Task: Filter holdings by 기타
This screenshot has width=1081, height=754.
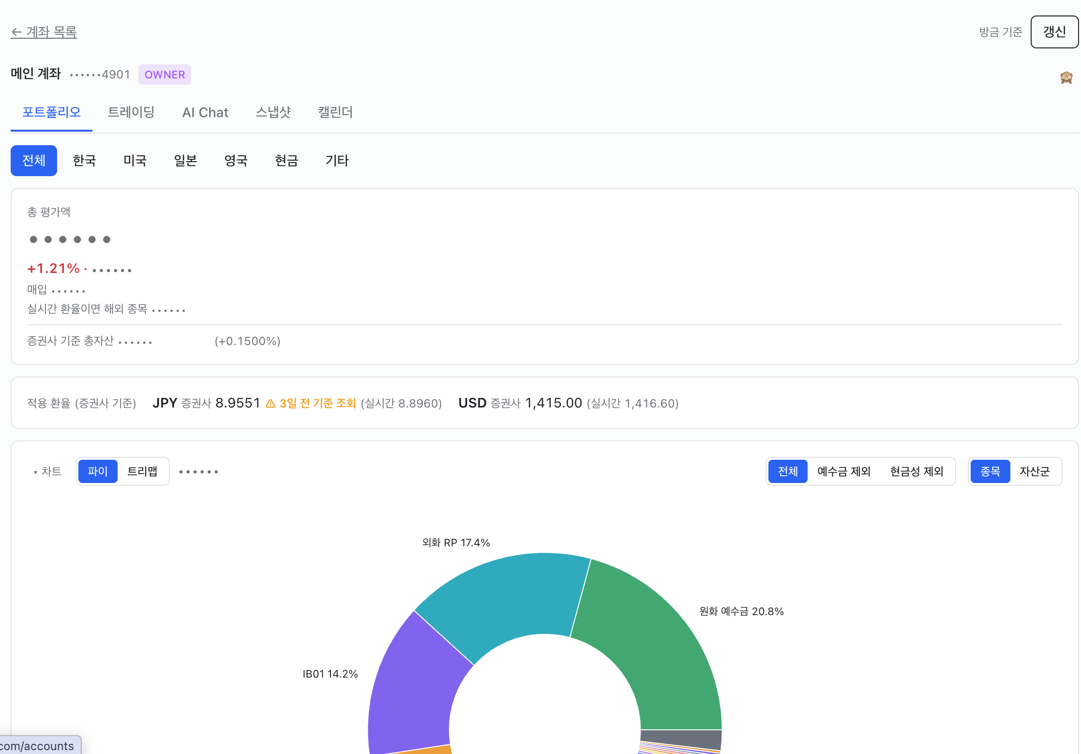Action: pyautogui.click(x=337, y=160)
